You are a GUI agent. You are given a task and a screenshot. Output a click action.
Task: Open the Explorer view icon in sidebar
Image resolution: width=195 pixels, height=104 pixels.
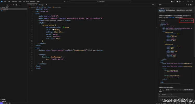[7, 5]
